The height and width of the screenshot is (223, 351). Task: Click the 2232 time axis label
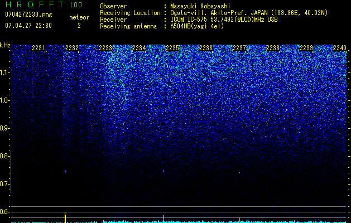coord(72,48)
